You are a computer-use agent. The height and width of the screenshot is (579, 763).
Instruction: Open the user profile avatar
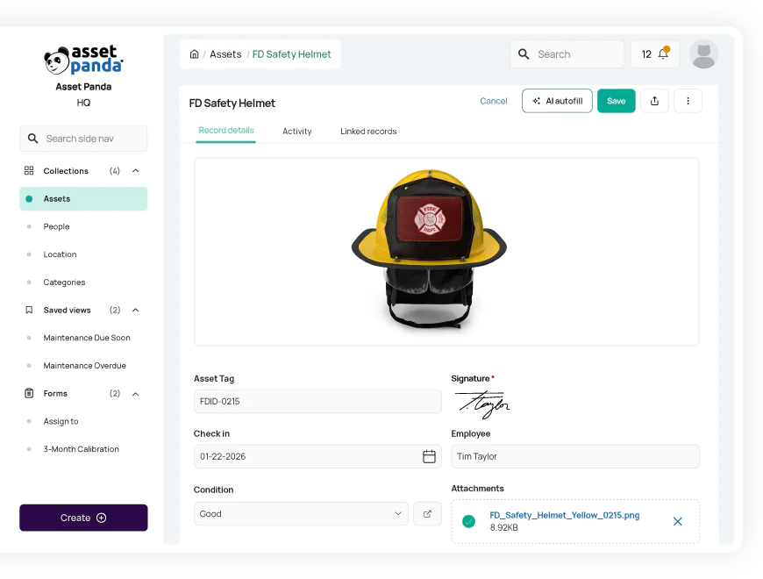[703, 54]
